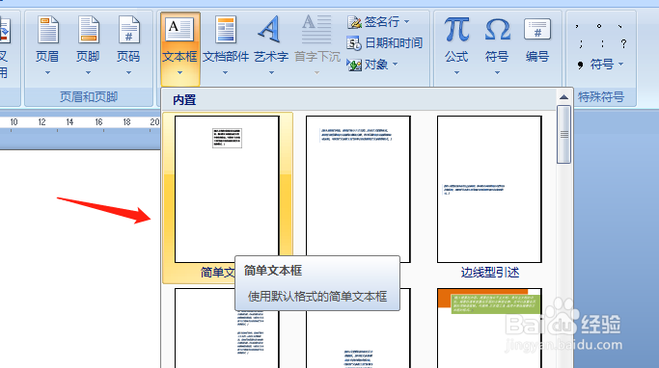
Task: Insert Date and Time (日期和时间)
Action: (385, 42)
